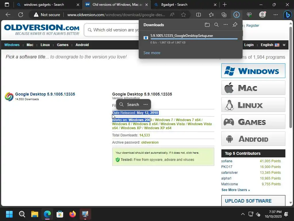Viewport: 294px width, 221px height.
Task: Open contributor sofiane profile
Action: point(227,161)
